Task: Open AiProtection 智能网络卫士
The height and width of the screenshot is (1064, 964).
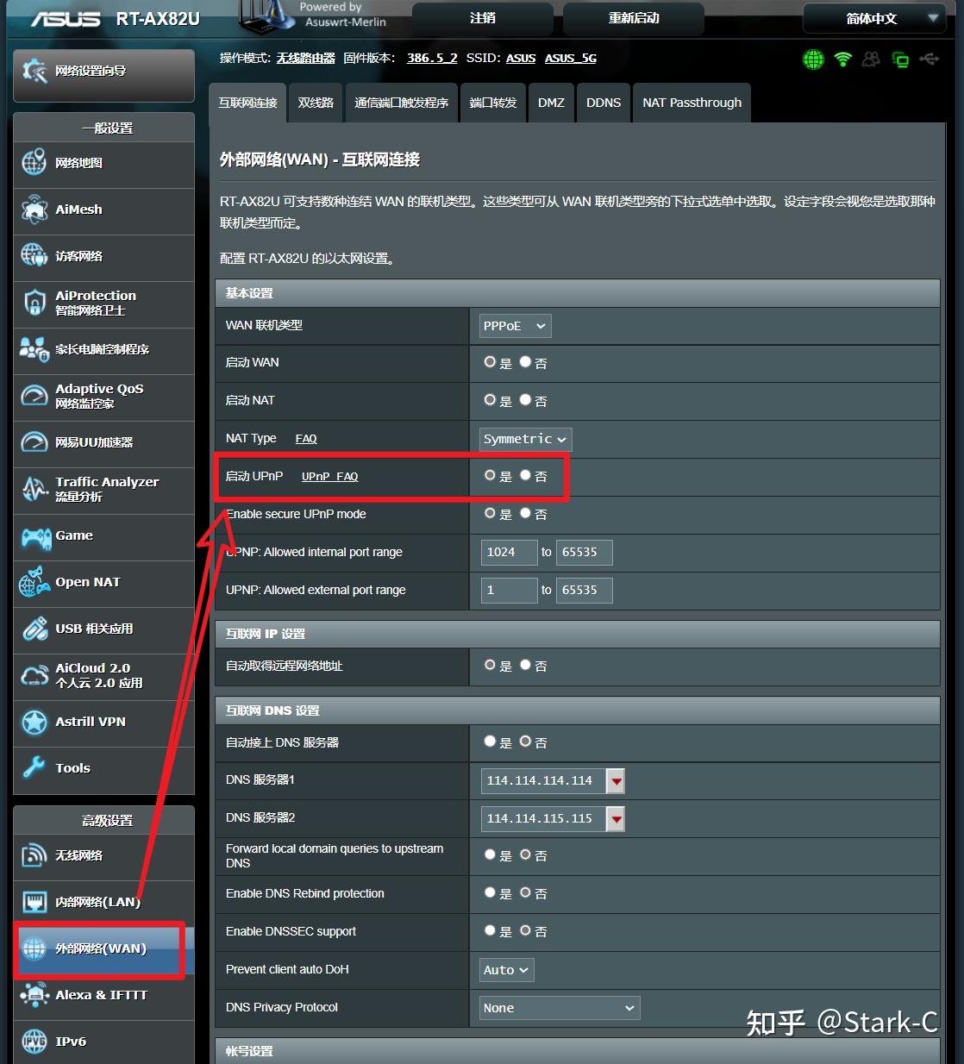Action: [x=95, y=303]
